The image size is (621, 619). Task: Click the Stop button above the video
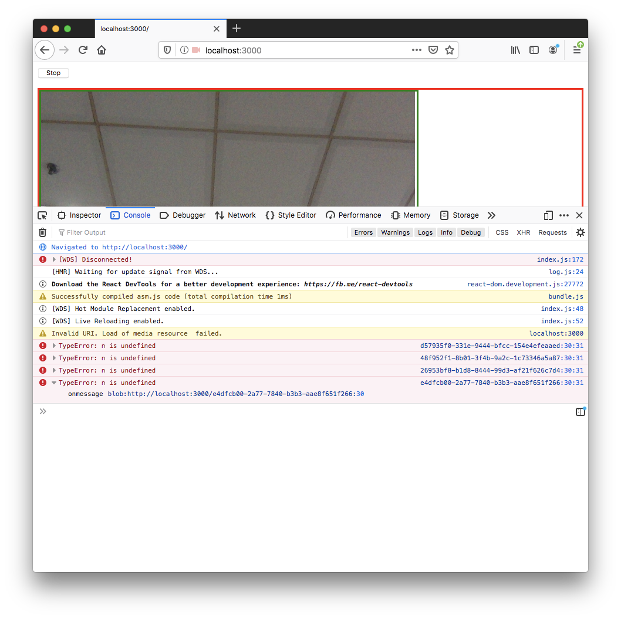pyautogui.click(x=53, y=73)
